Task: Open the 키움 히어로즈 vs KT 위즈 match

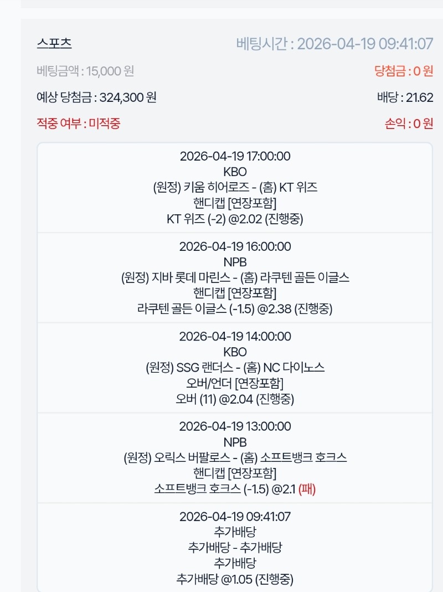Action: click(235, 187)
